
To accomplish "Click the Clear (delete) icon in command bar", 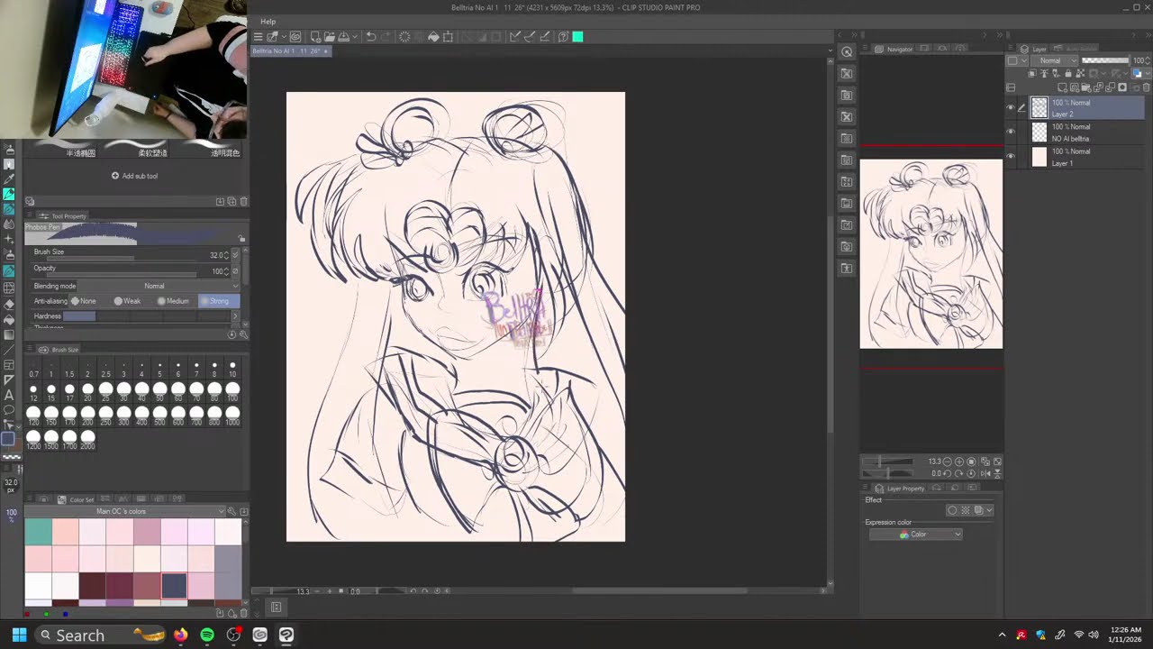I will 404,36.
